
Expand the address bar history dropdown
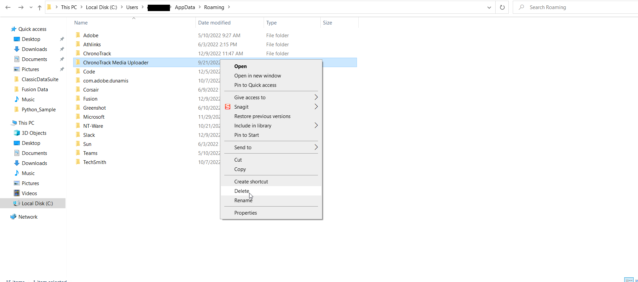[x=489, y=7]
